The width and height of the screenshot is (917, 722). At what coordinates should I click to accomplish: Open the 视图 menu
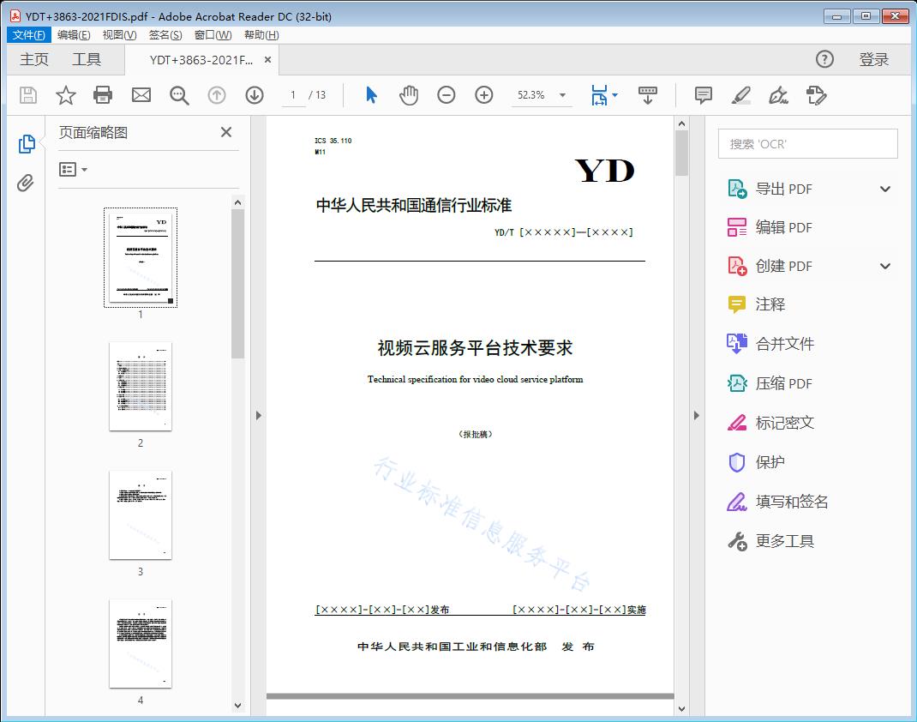(x=118, y=34)
